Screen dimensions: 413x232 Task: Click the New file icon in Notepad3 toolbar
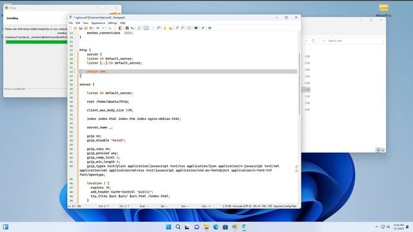click(70, 28)
